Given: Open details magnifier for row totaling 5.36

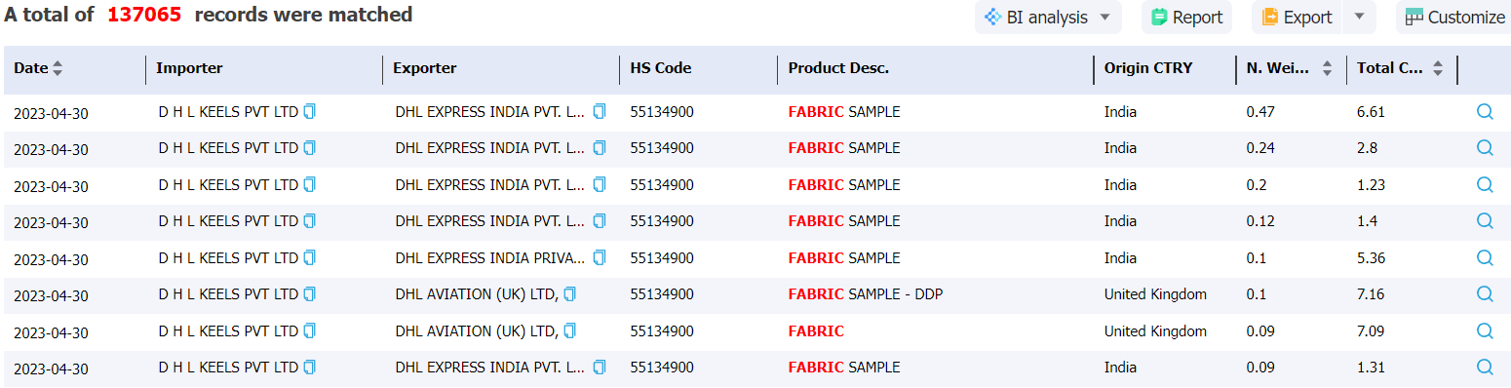Looking at the screenshot, I should click(x=1485, y=257).
